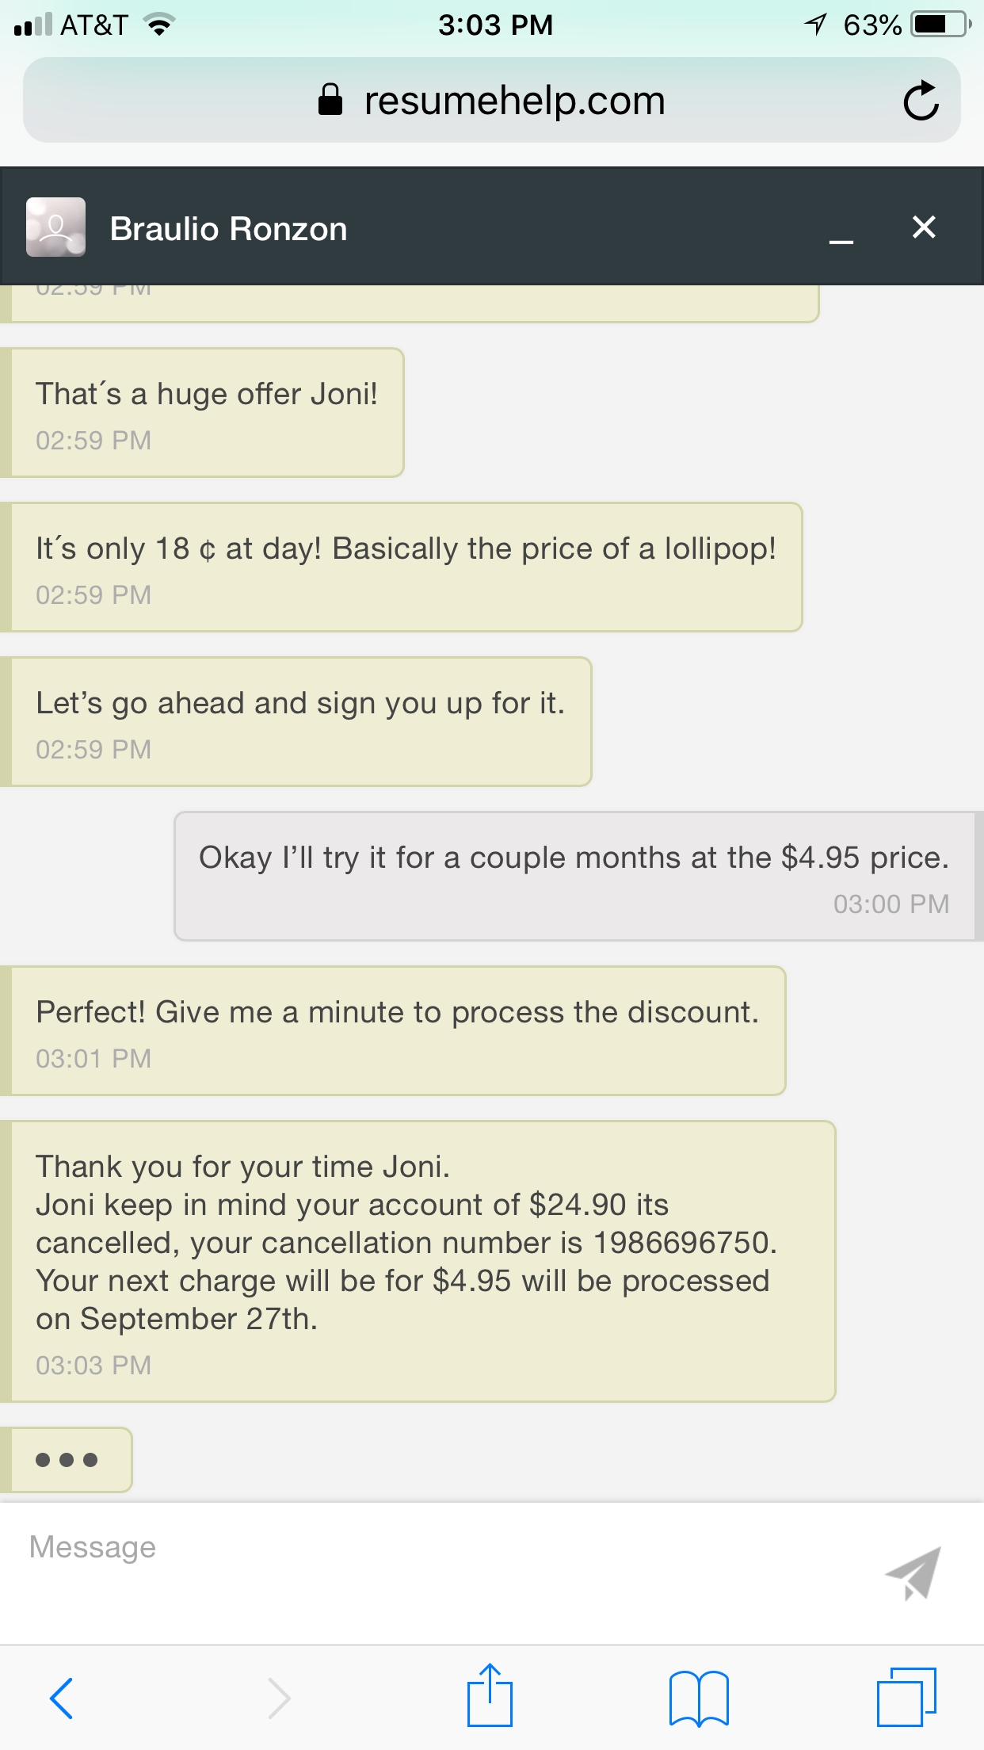Open the bookmarks book icon
984x1750 pixels.
point(699,1698)
